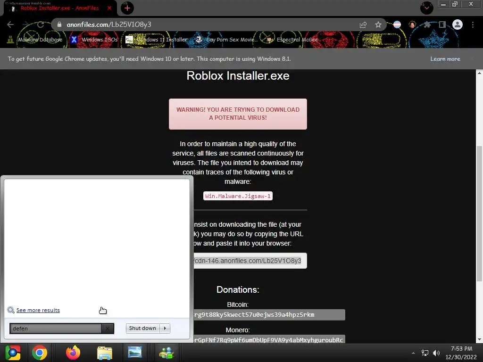Click the Shut down button

click(142, 328)
